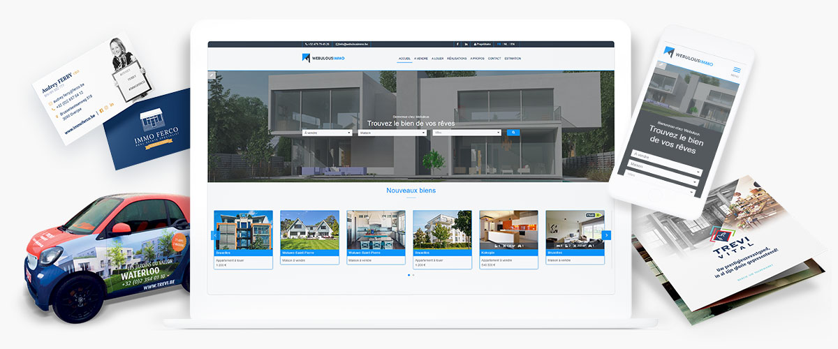The image size is (838, 349).
Task: Open the first Bruxelles apartment building card
Action: pos(243,239)
